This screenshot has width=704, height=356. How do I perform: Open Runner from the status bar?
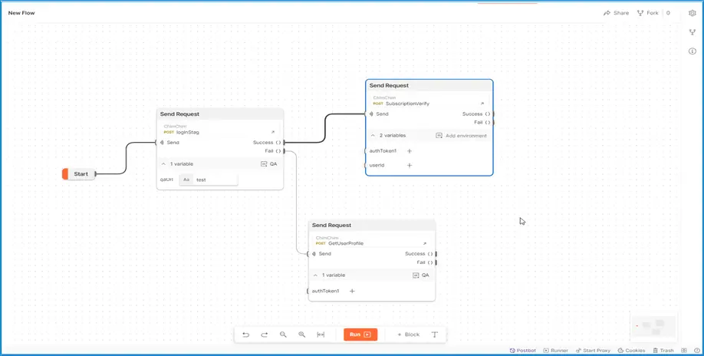[x=556, y=351]
